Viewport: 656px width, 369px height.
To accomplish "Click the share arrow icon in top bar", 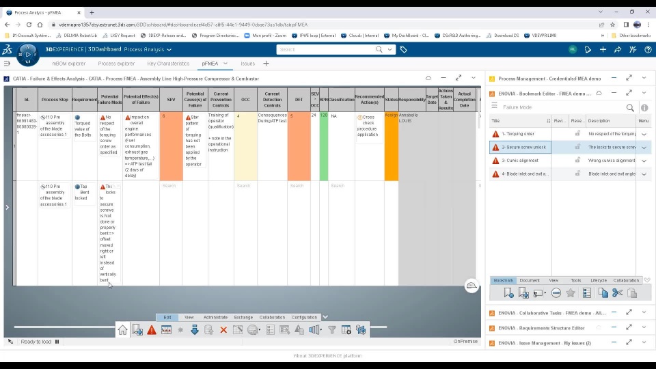I will (618, 49).
